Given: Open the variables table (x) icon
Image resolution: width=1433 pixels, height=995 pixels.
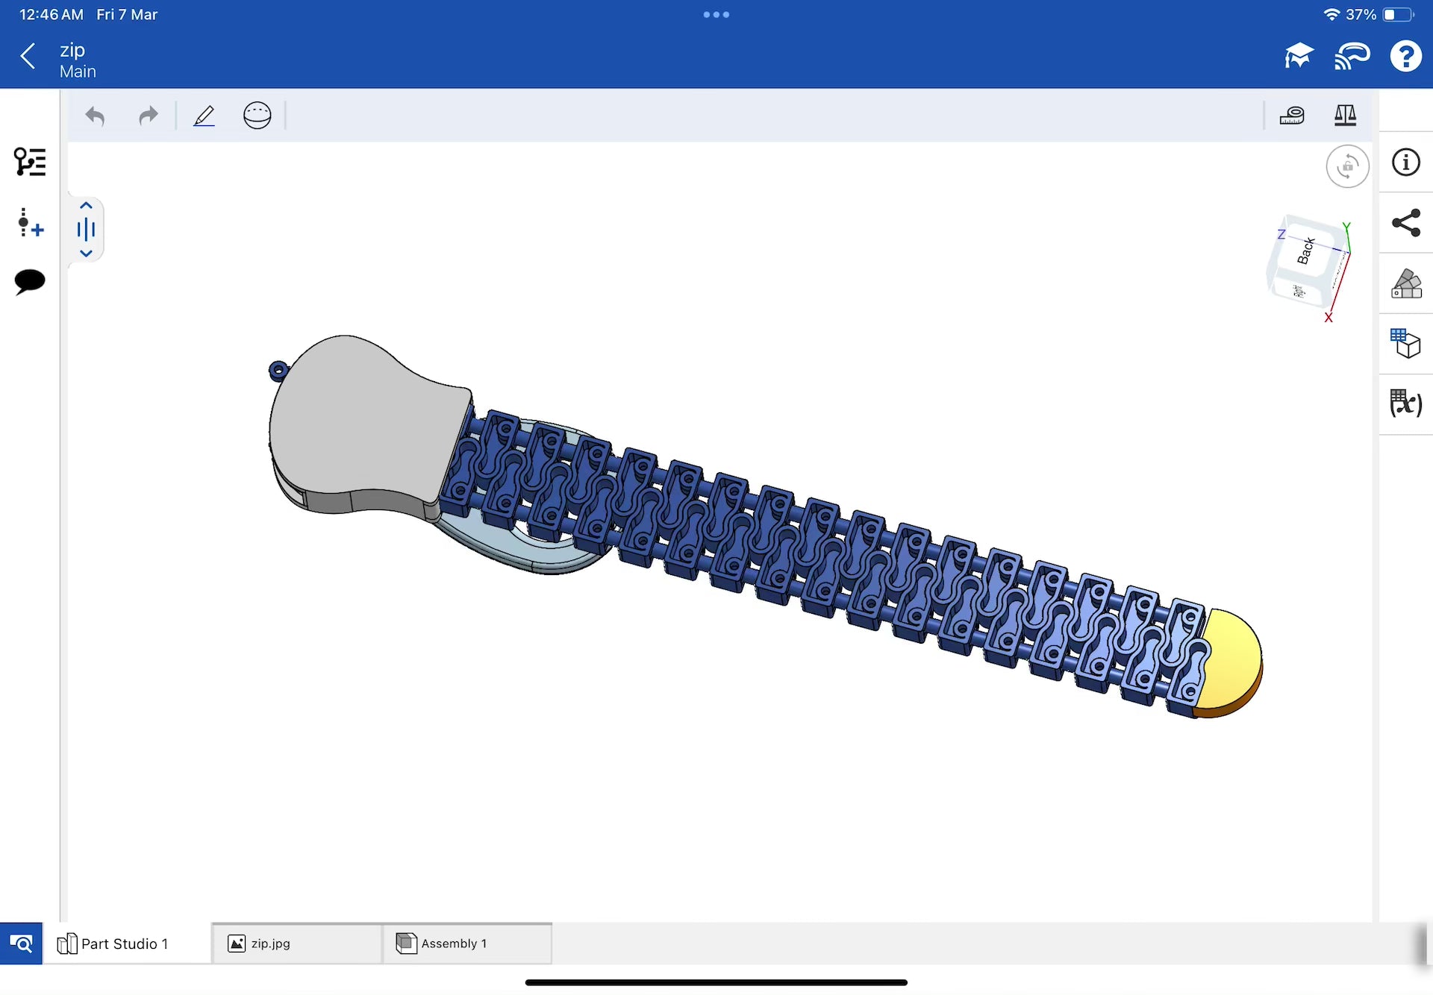Looking at the screenshot, I should (1405, 404).
